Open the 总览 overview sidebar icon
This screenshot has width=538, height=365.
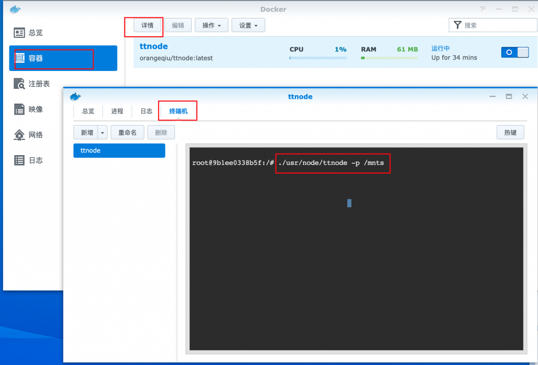tap(19, 33)
